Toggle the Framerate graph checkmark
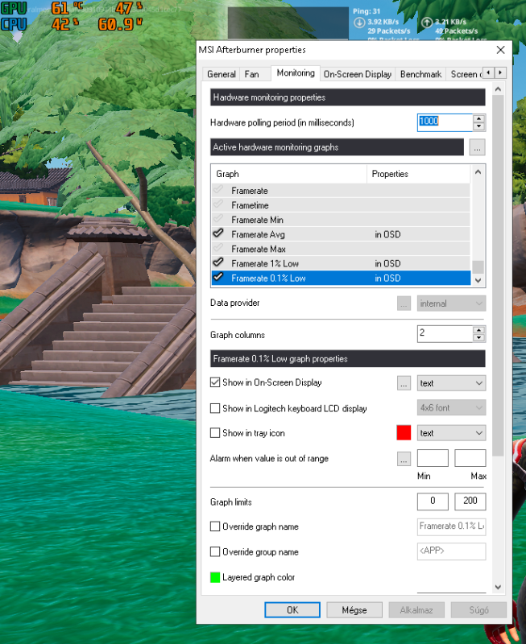This screenshot has height=644, width=526. point(218,190)
